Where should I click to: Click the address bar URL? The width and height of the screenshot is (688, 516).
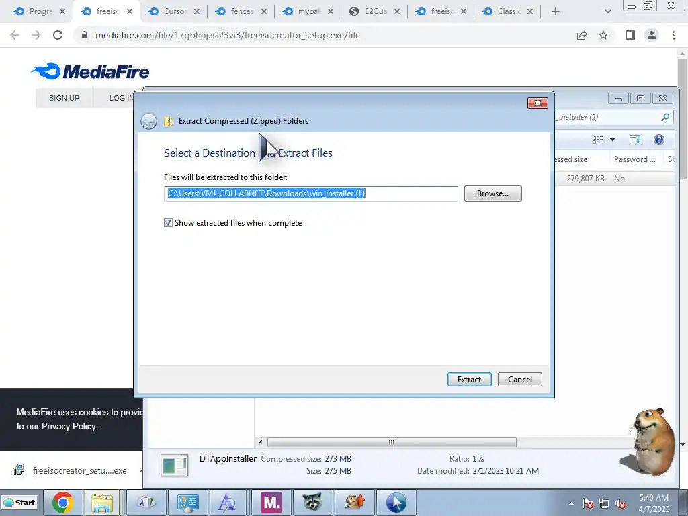[x=228, y=35]
